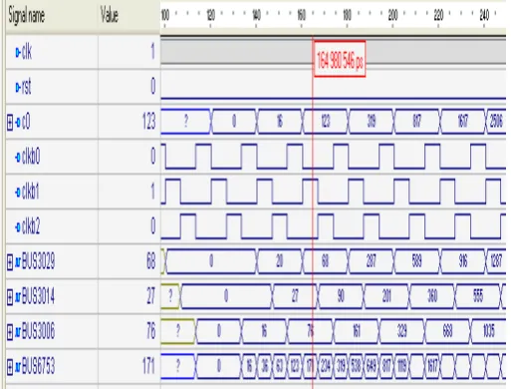Click the bus signal icon beside BUS3014
This screenshot has width=511, height=389.
pyautogui.click(x=18, y=297)
